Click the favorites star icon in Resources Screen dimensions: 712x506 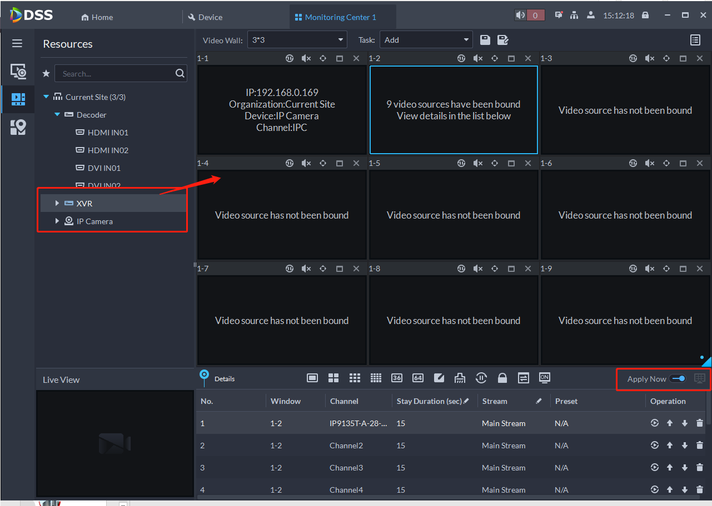46,73
